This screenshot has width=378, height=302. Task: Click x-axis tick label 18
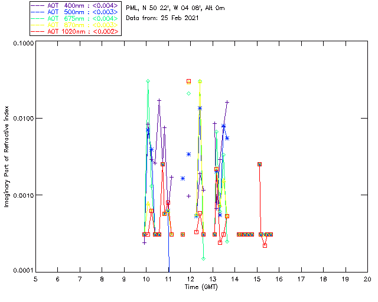click(323, 279)
